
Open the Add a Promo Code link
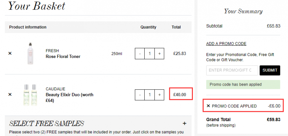tap(226, 44)
